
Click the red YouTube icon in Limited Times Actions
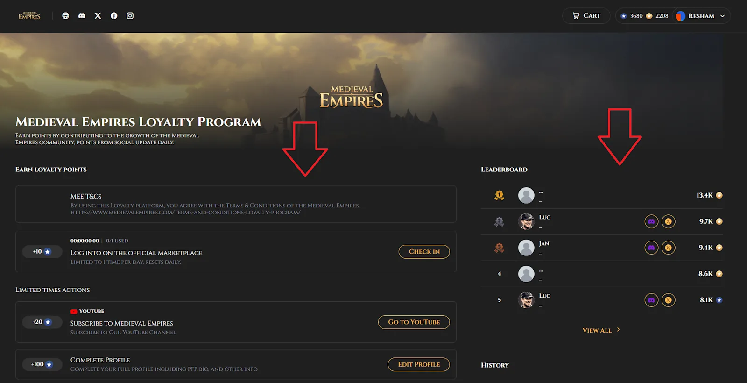coord(74,312)
